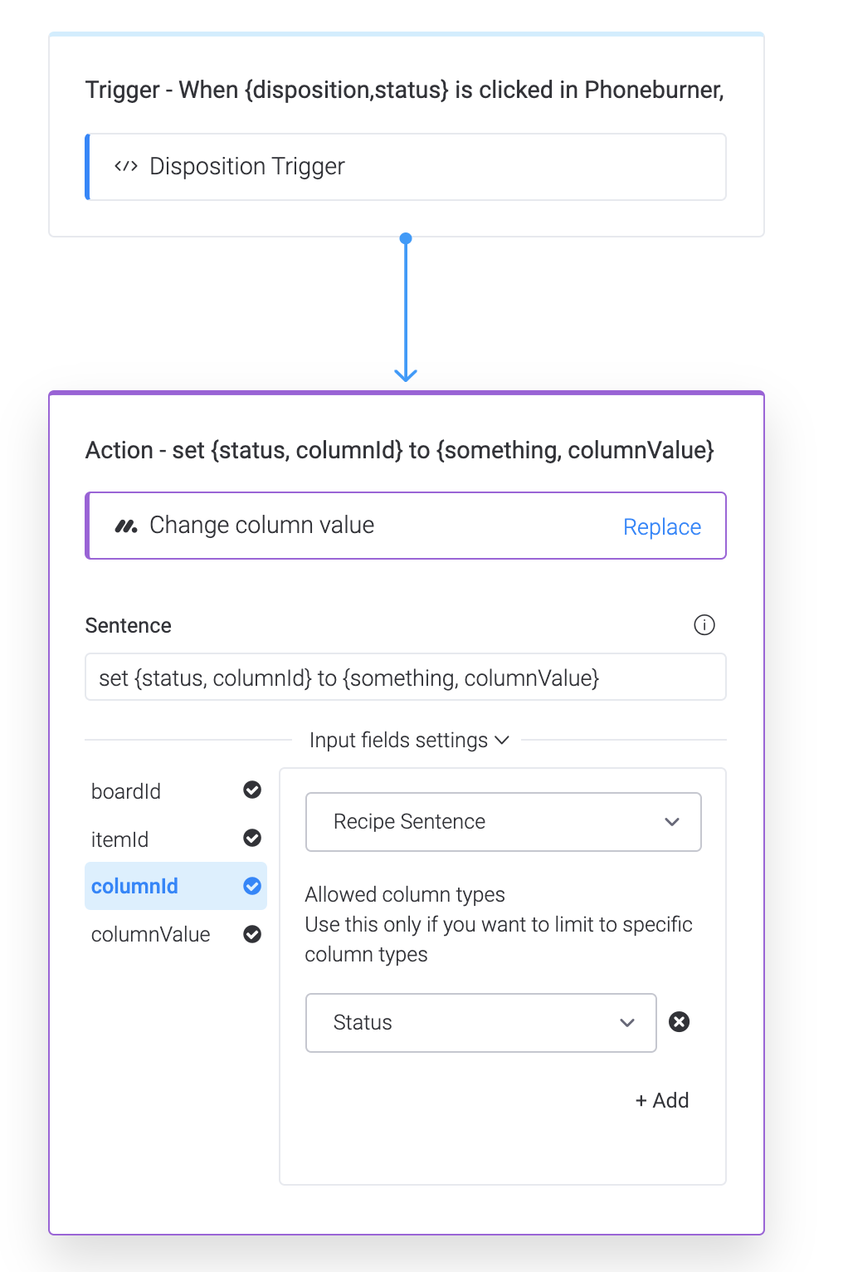Click the boardId checkmark icon
The height and width of the screenshot is (1272, 843).
[252, 790]
